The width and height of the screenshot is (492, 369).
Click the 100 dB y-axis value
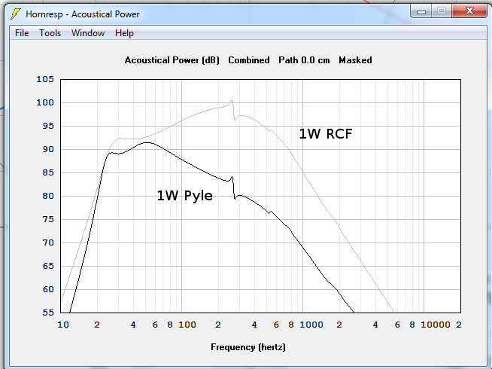pos(45,102)
